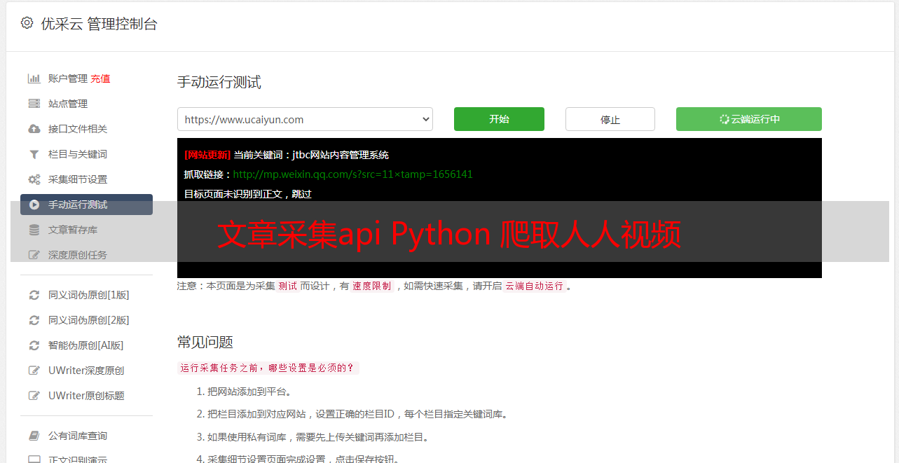Select UWriter原创标题 in the sidebar

86,396
